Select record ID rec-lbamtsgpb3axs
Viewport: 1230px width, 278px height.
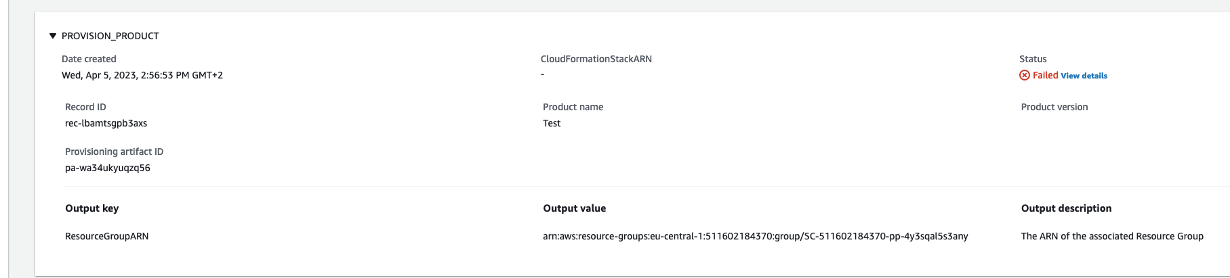[x=106, y=123]
